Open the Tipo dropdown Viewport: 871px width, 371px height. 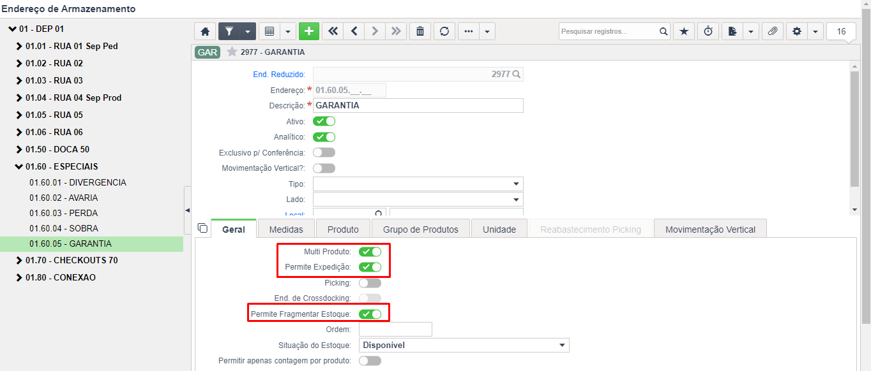418,184
